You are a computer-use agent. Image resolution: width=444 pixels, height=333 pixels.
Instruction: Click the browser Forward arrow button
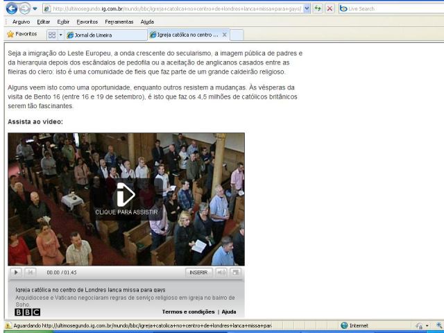click(x=24, y=9)
